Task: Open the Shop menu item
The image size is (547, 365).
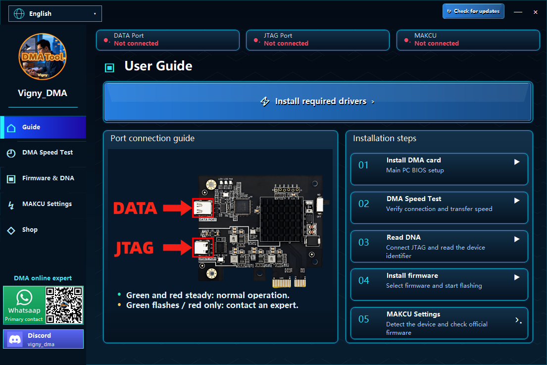Action: click(43, 230)
